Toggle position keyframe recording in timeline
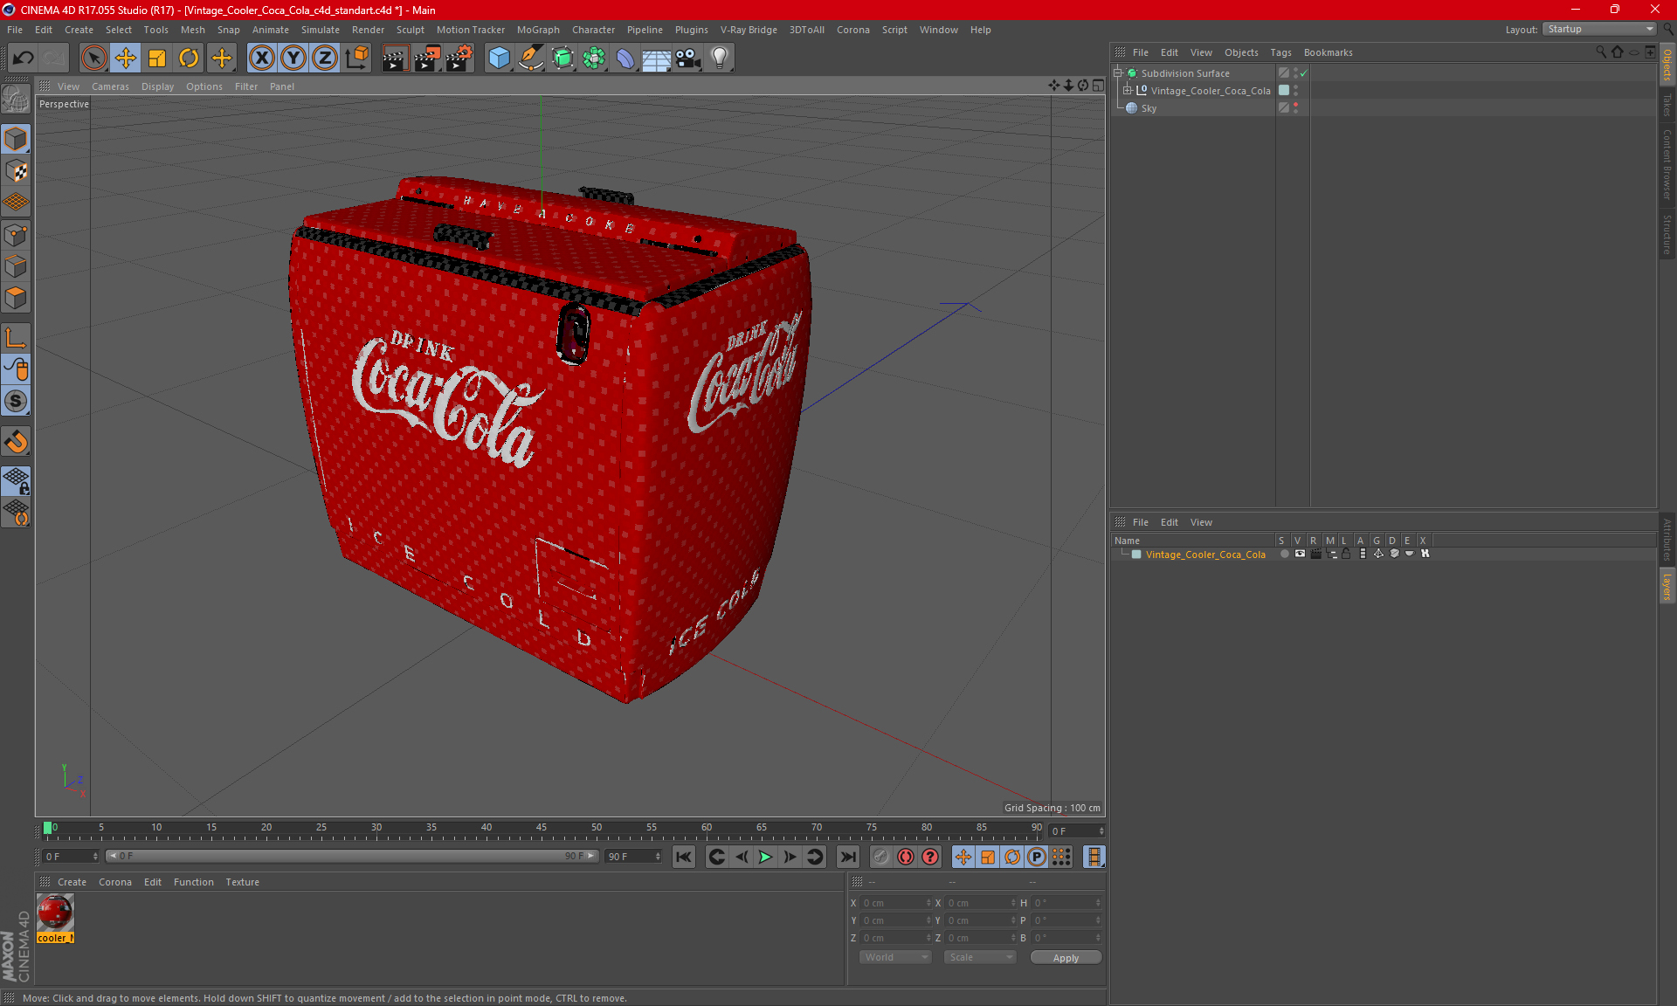 click(x=963, y=857)
